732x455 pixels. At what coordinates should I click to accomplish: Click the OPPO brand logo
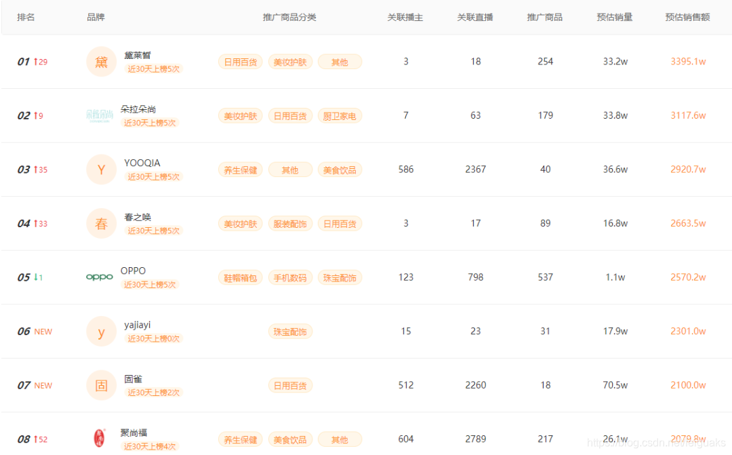pyautogui.click(x=100, y=277)
